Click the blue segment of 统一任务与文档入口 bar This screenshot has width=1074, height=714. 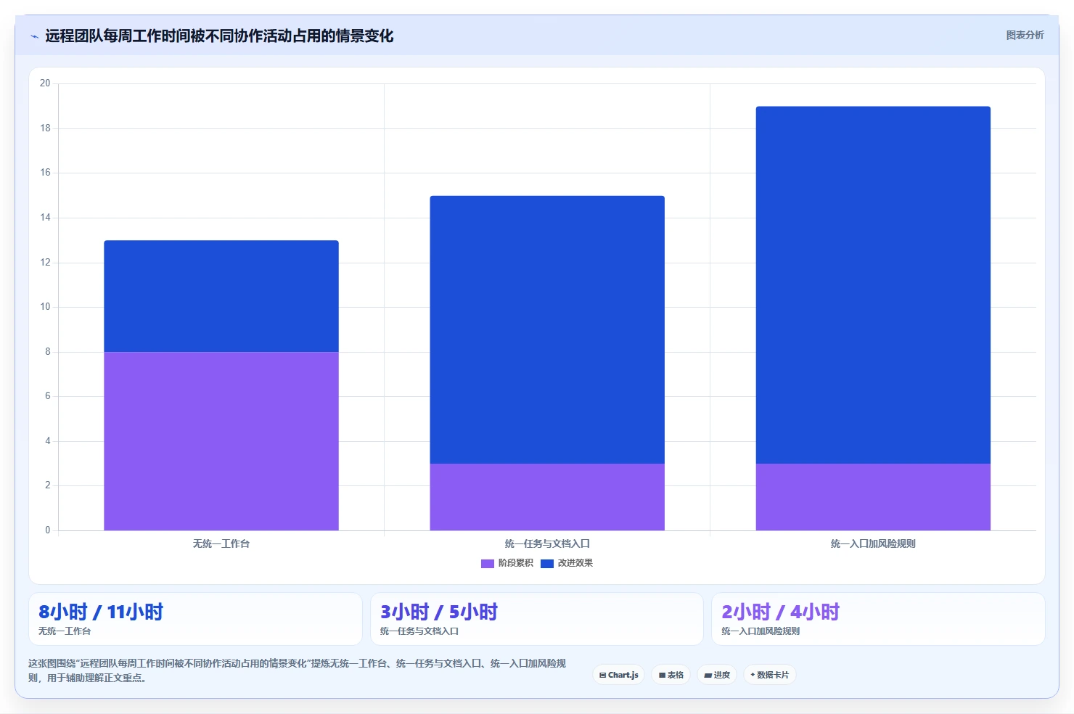point(547,329)
